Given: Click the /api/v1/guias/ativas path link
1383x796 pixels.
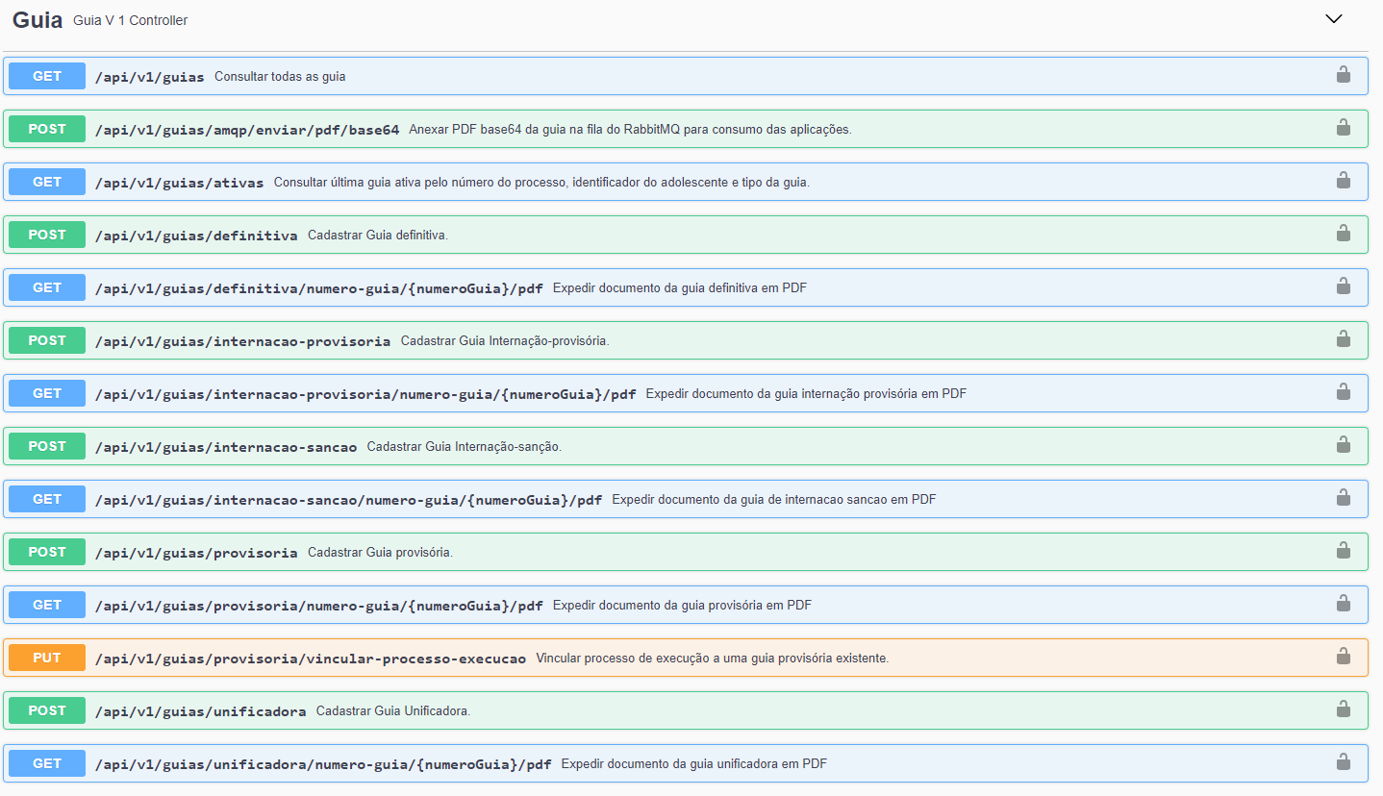Looking at the screenshot, I should [179, 183].
